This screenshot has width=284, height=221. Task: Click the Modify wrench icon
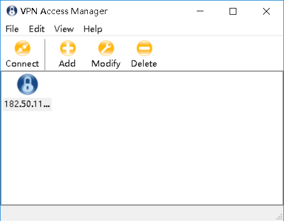pyautogui.click(x=106, y=48)
